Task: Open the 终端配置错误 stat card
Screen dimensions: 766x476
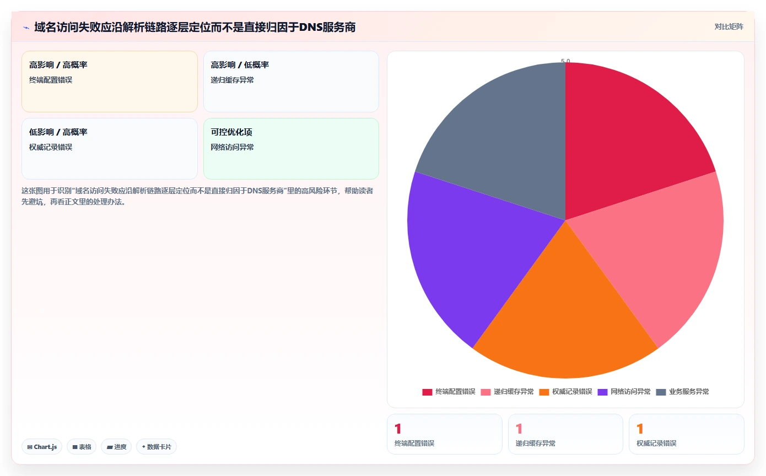Action: tap(445, 434)
